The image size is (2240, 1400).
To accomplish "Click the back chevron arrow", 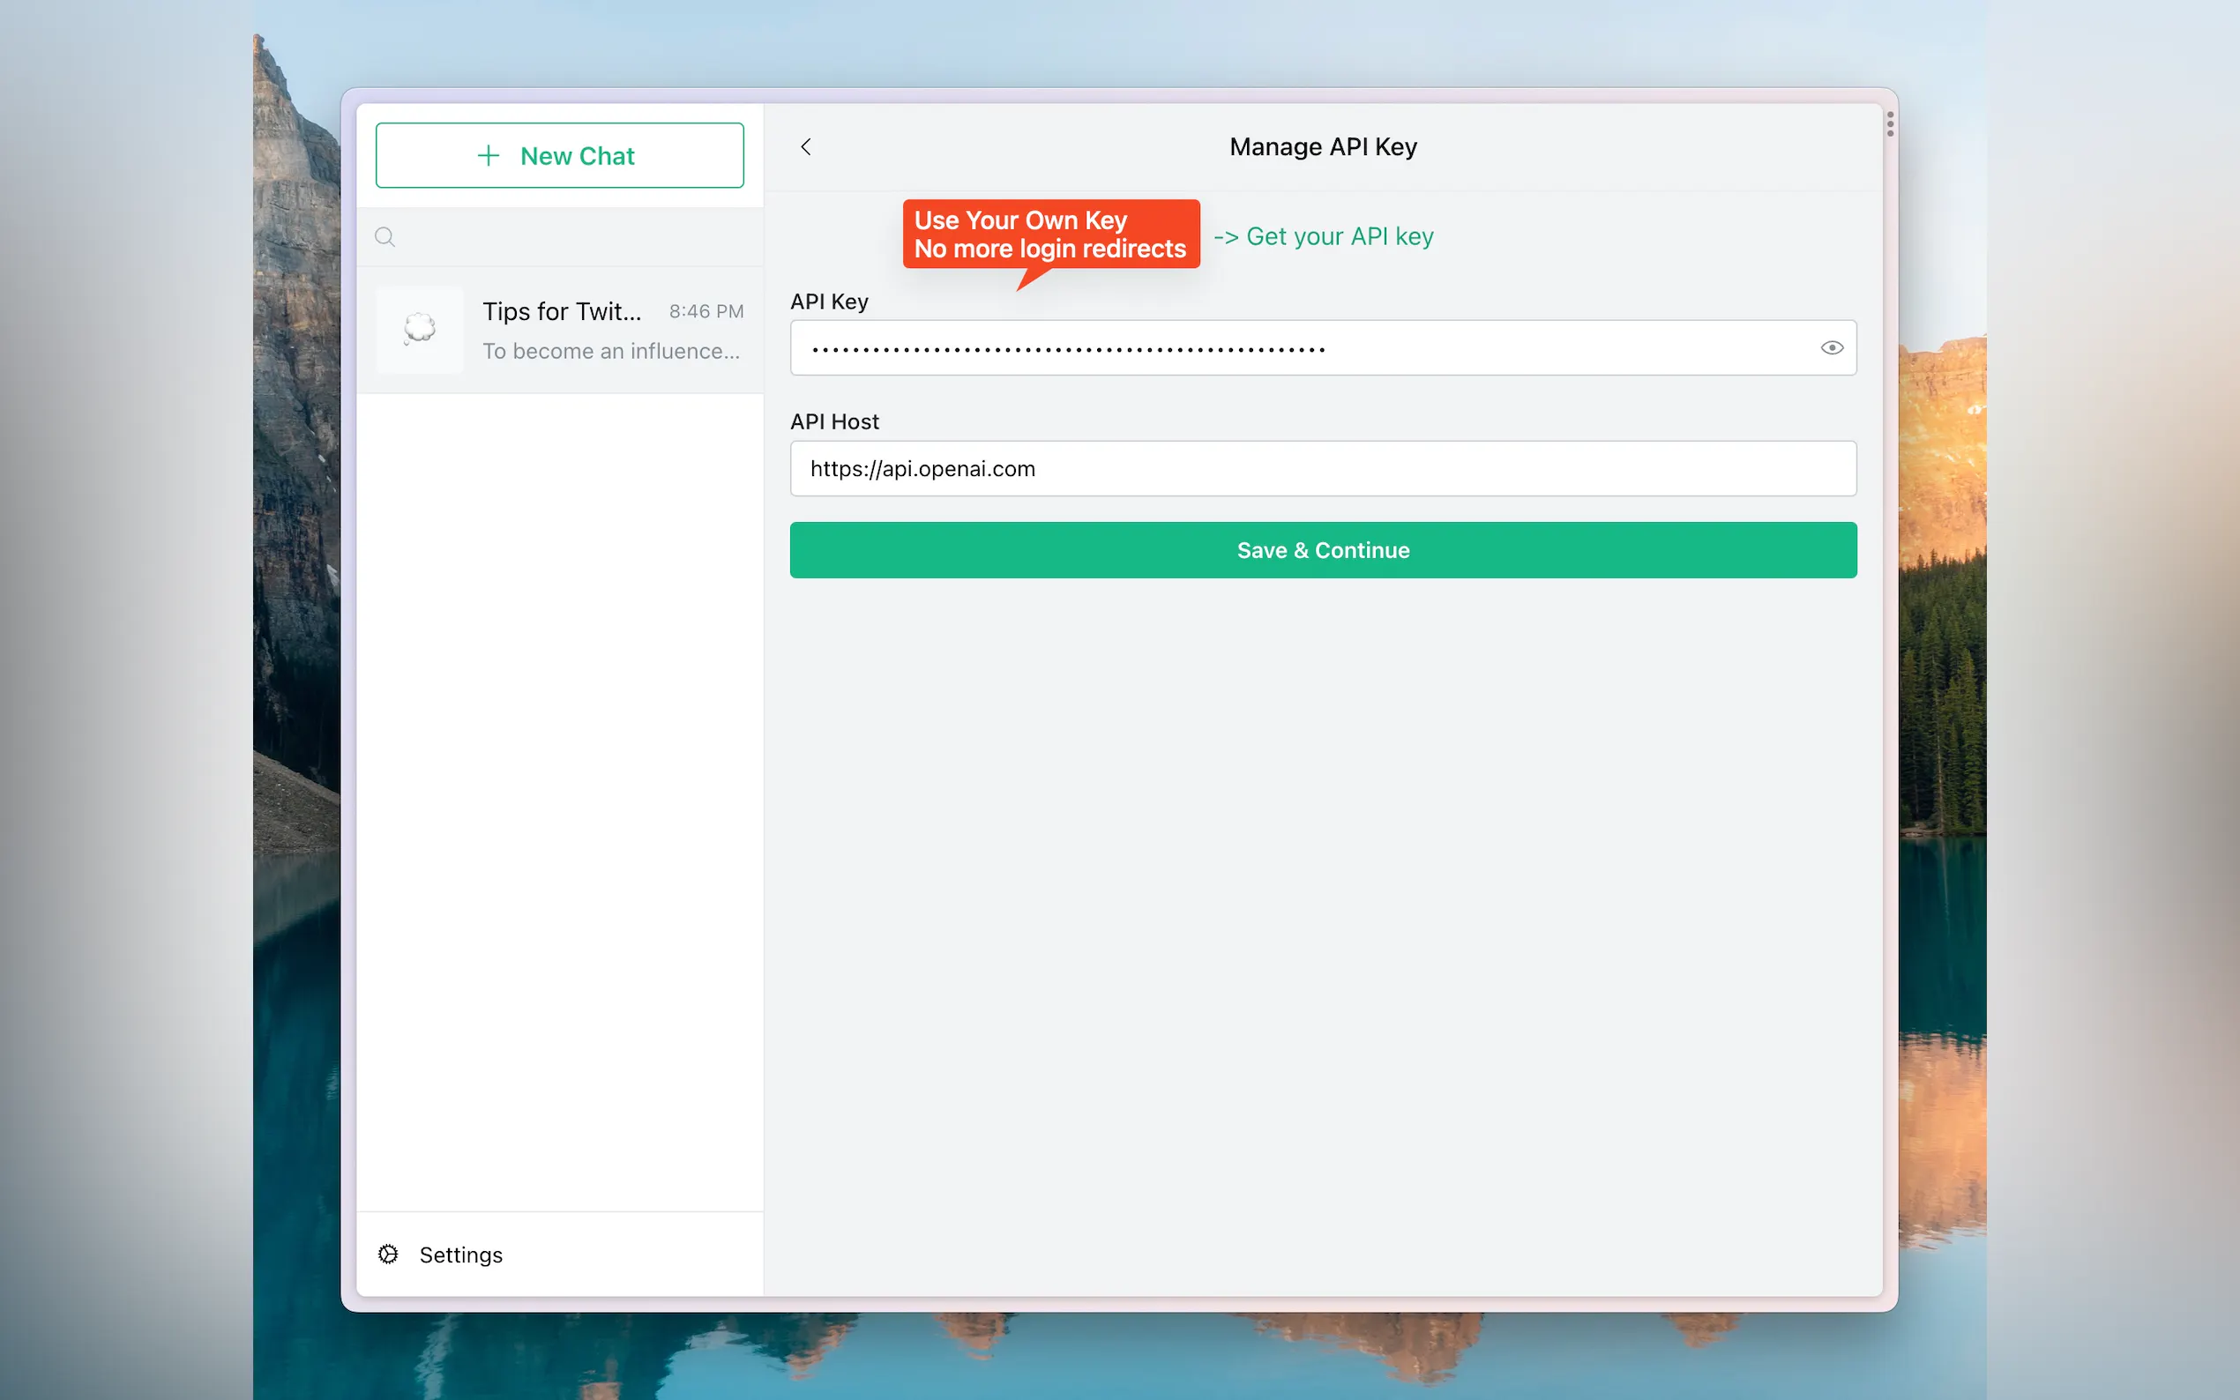I will tap(806, 146).
